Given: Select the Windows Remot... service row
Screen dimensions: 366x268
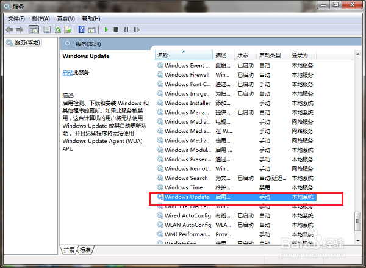Looking at the screenshot, I should pos(236,168).
